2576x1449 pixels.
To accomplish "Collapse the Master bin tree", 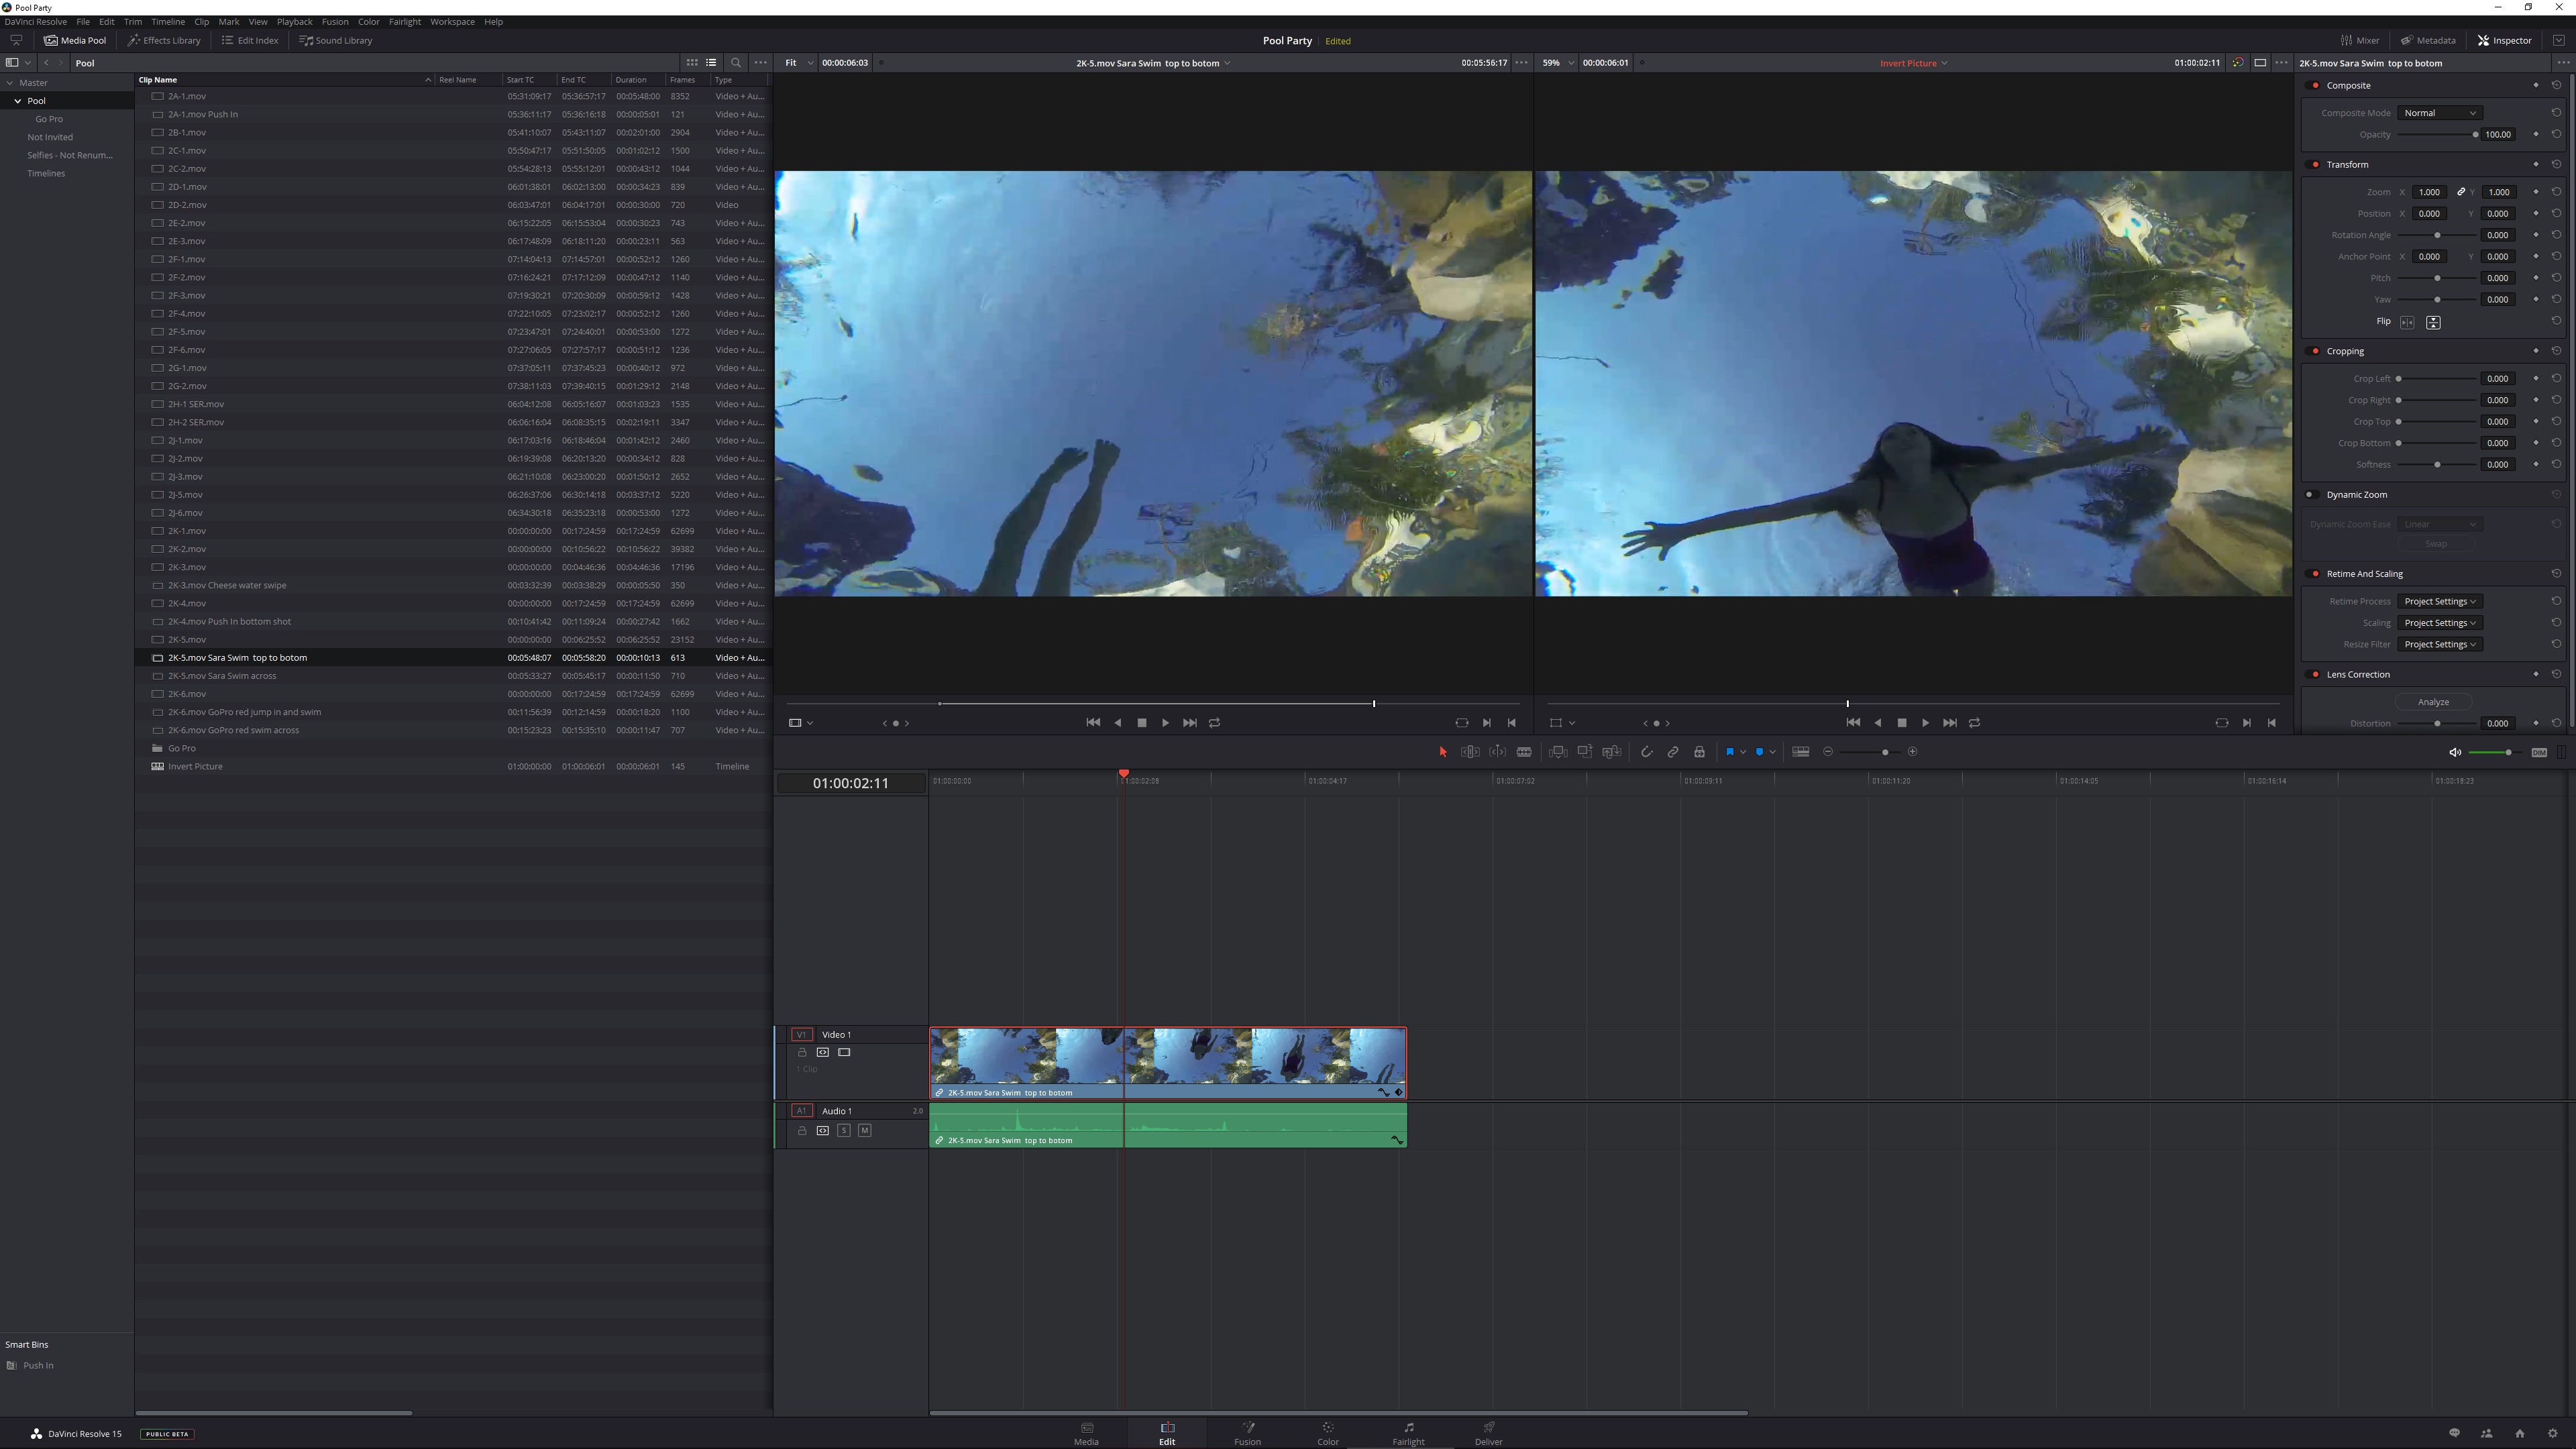I will (x=10, y=83).
